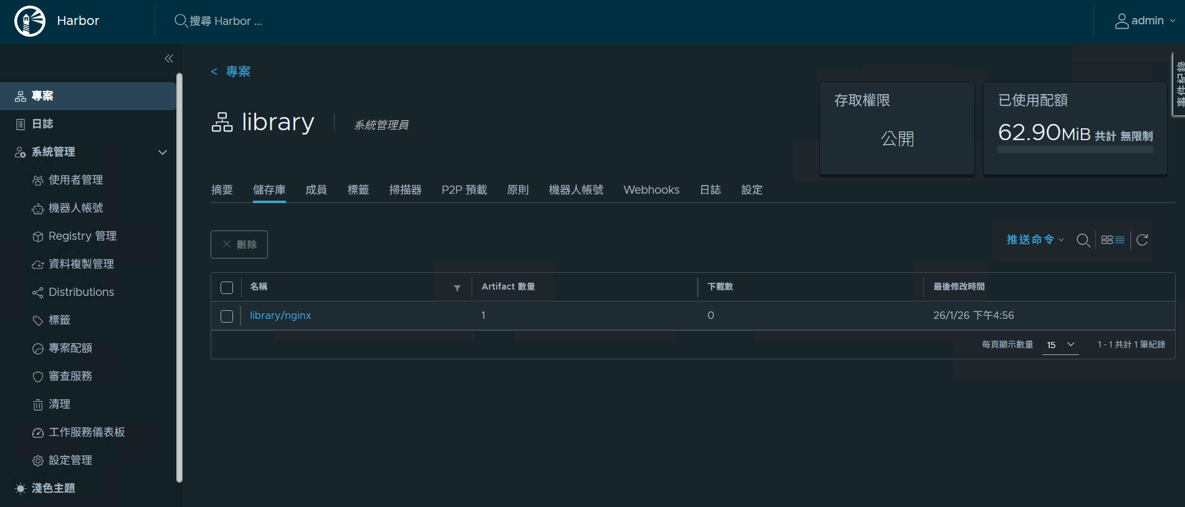Screen dimensions: 1185x507
Task: Open 專案配額 in the sidebar
Action: pyautogui.click(x=70, y=348)
